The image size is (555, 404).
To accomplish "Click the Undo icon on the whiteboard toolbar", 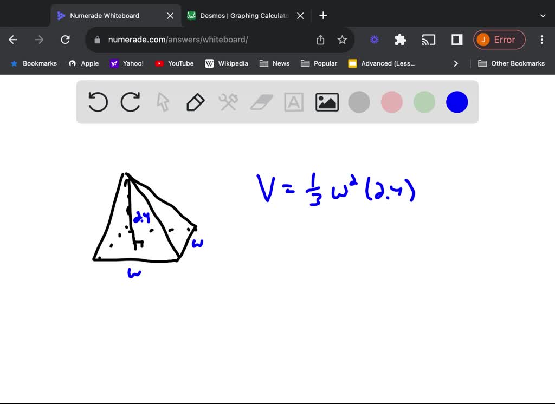I will click(98, 102).
